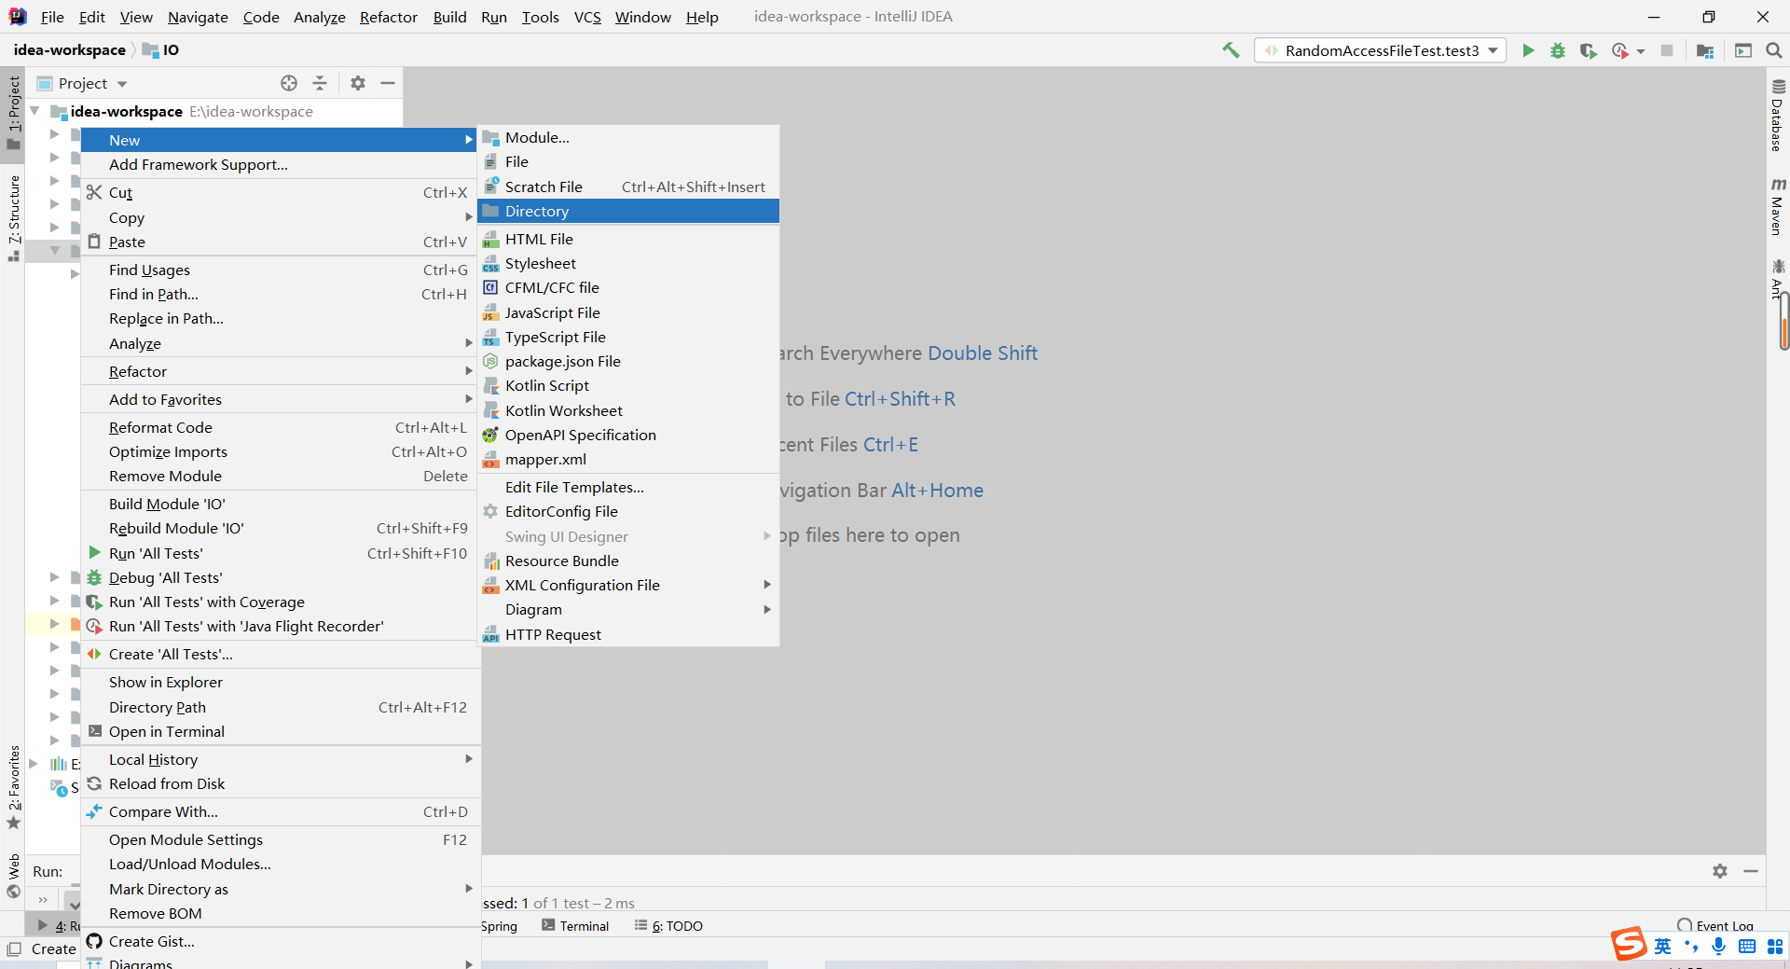Open the Terminal tool window tab
1790x969 pixels.
pos(575,926)
